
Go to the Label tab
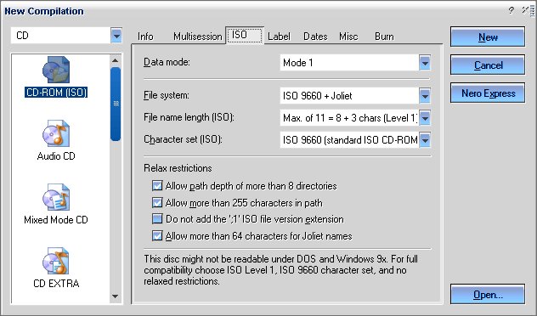tap(279, 37)
